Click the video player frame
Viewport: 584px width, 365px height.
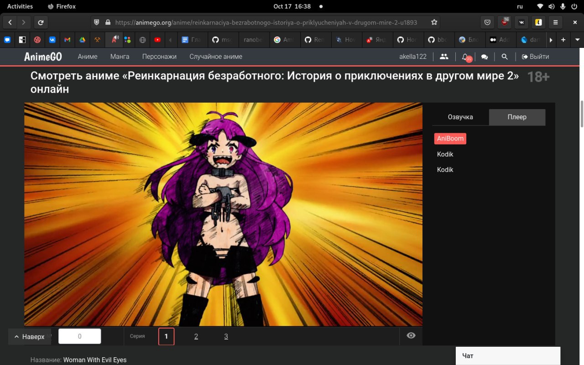point(223,214)
